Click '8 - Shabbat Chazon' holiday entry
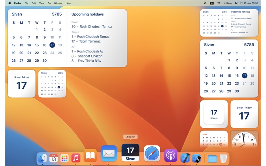Viewport: 266px width, 166px height. pyautogui.click(x=87, y=56)
